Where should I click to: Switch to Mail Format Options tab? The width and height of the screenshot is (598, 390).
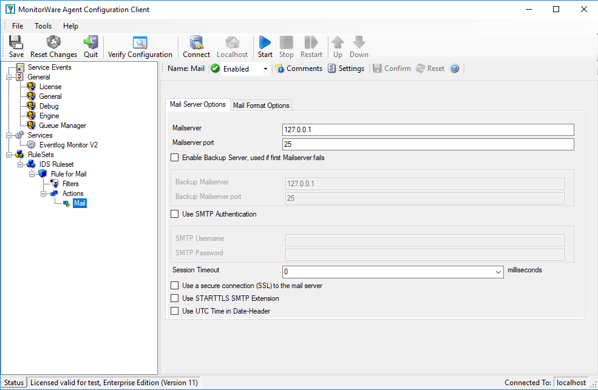(261, 106)
